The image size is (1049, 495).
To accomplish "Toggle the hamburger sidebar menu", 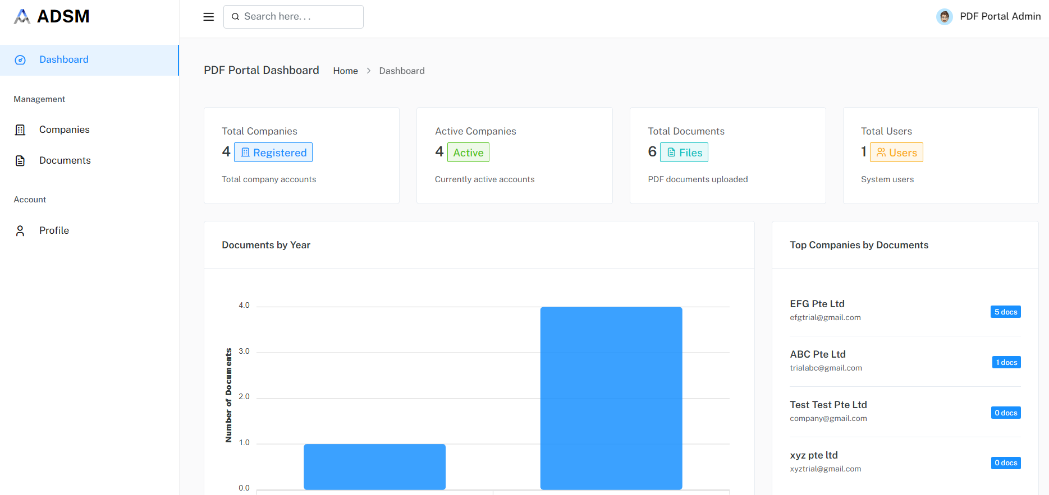I will [208, 17].
